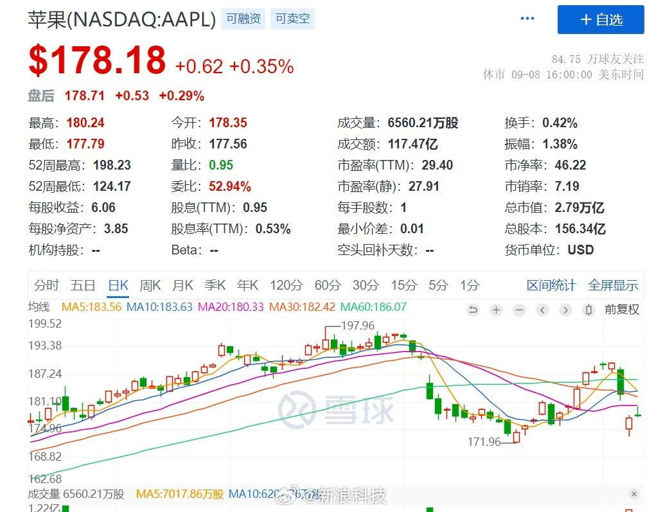
Task: Click the 171.96 low marker on chart
Action: [484, 442]
